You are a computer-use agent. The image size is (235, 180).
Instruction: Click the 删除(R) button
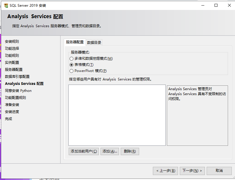pos(130,151)
